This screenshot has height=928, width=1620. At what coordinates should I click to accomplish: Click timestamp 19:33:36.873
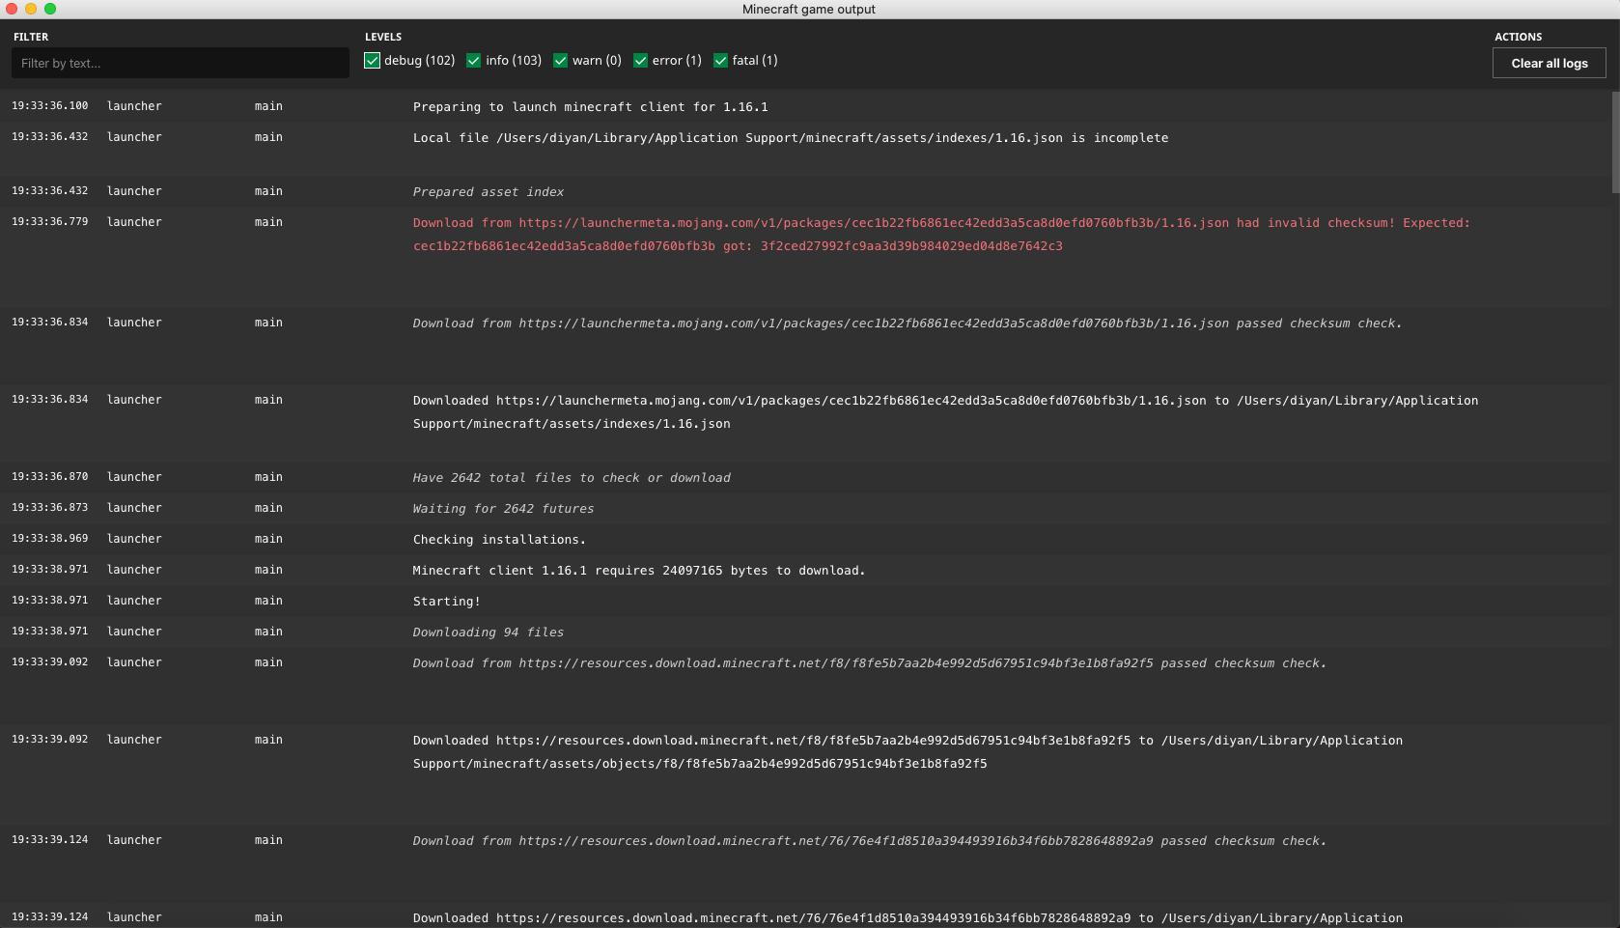49,508
